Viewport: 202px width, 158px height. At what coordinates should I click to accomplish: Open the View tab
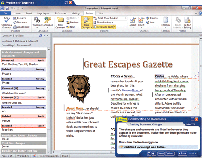pyautogui.click(x=101, y=13)
